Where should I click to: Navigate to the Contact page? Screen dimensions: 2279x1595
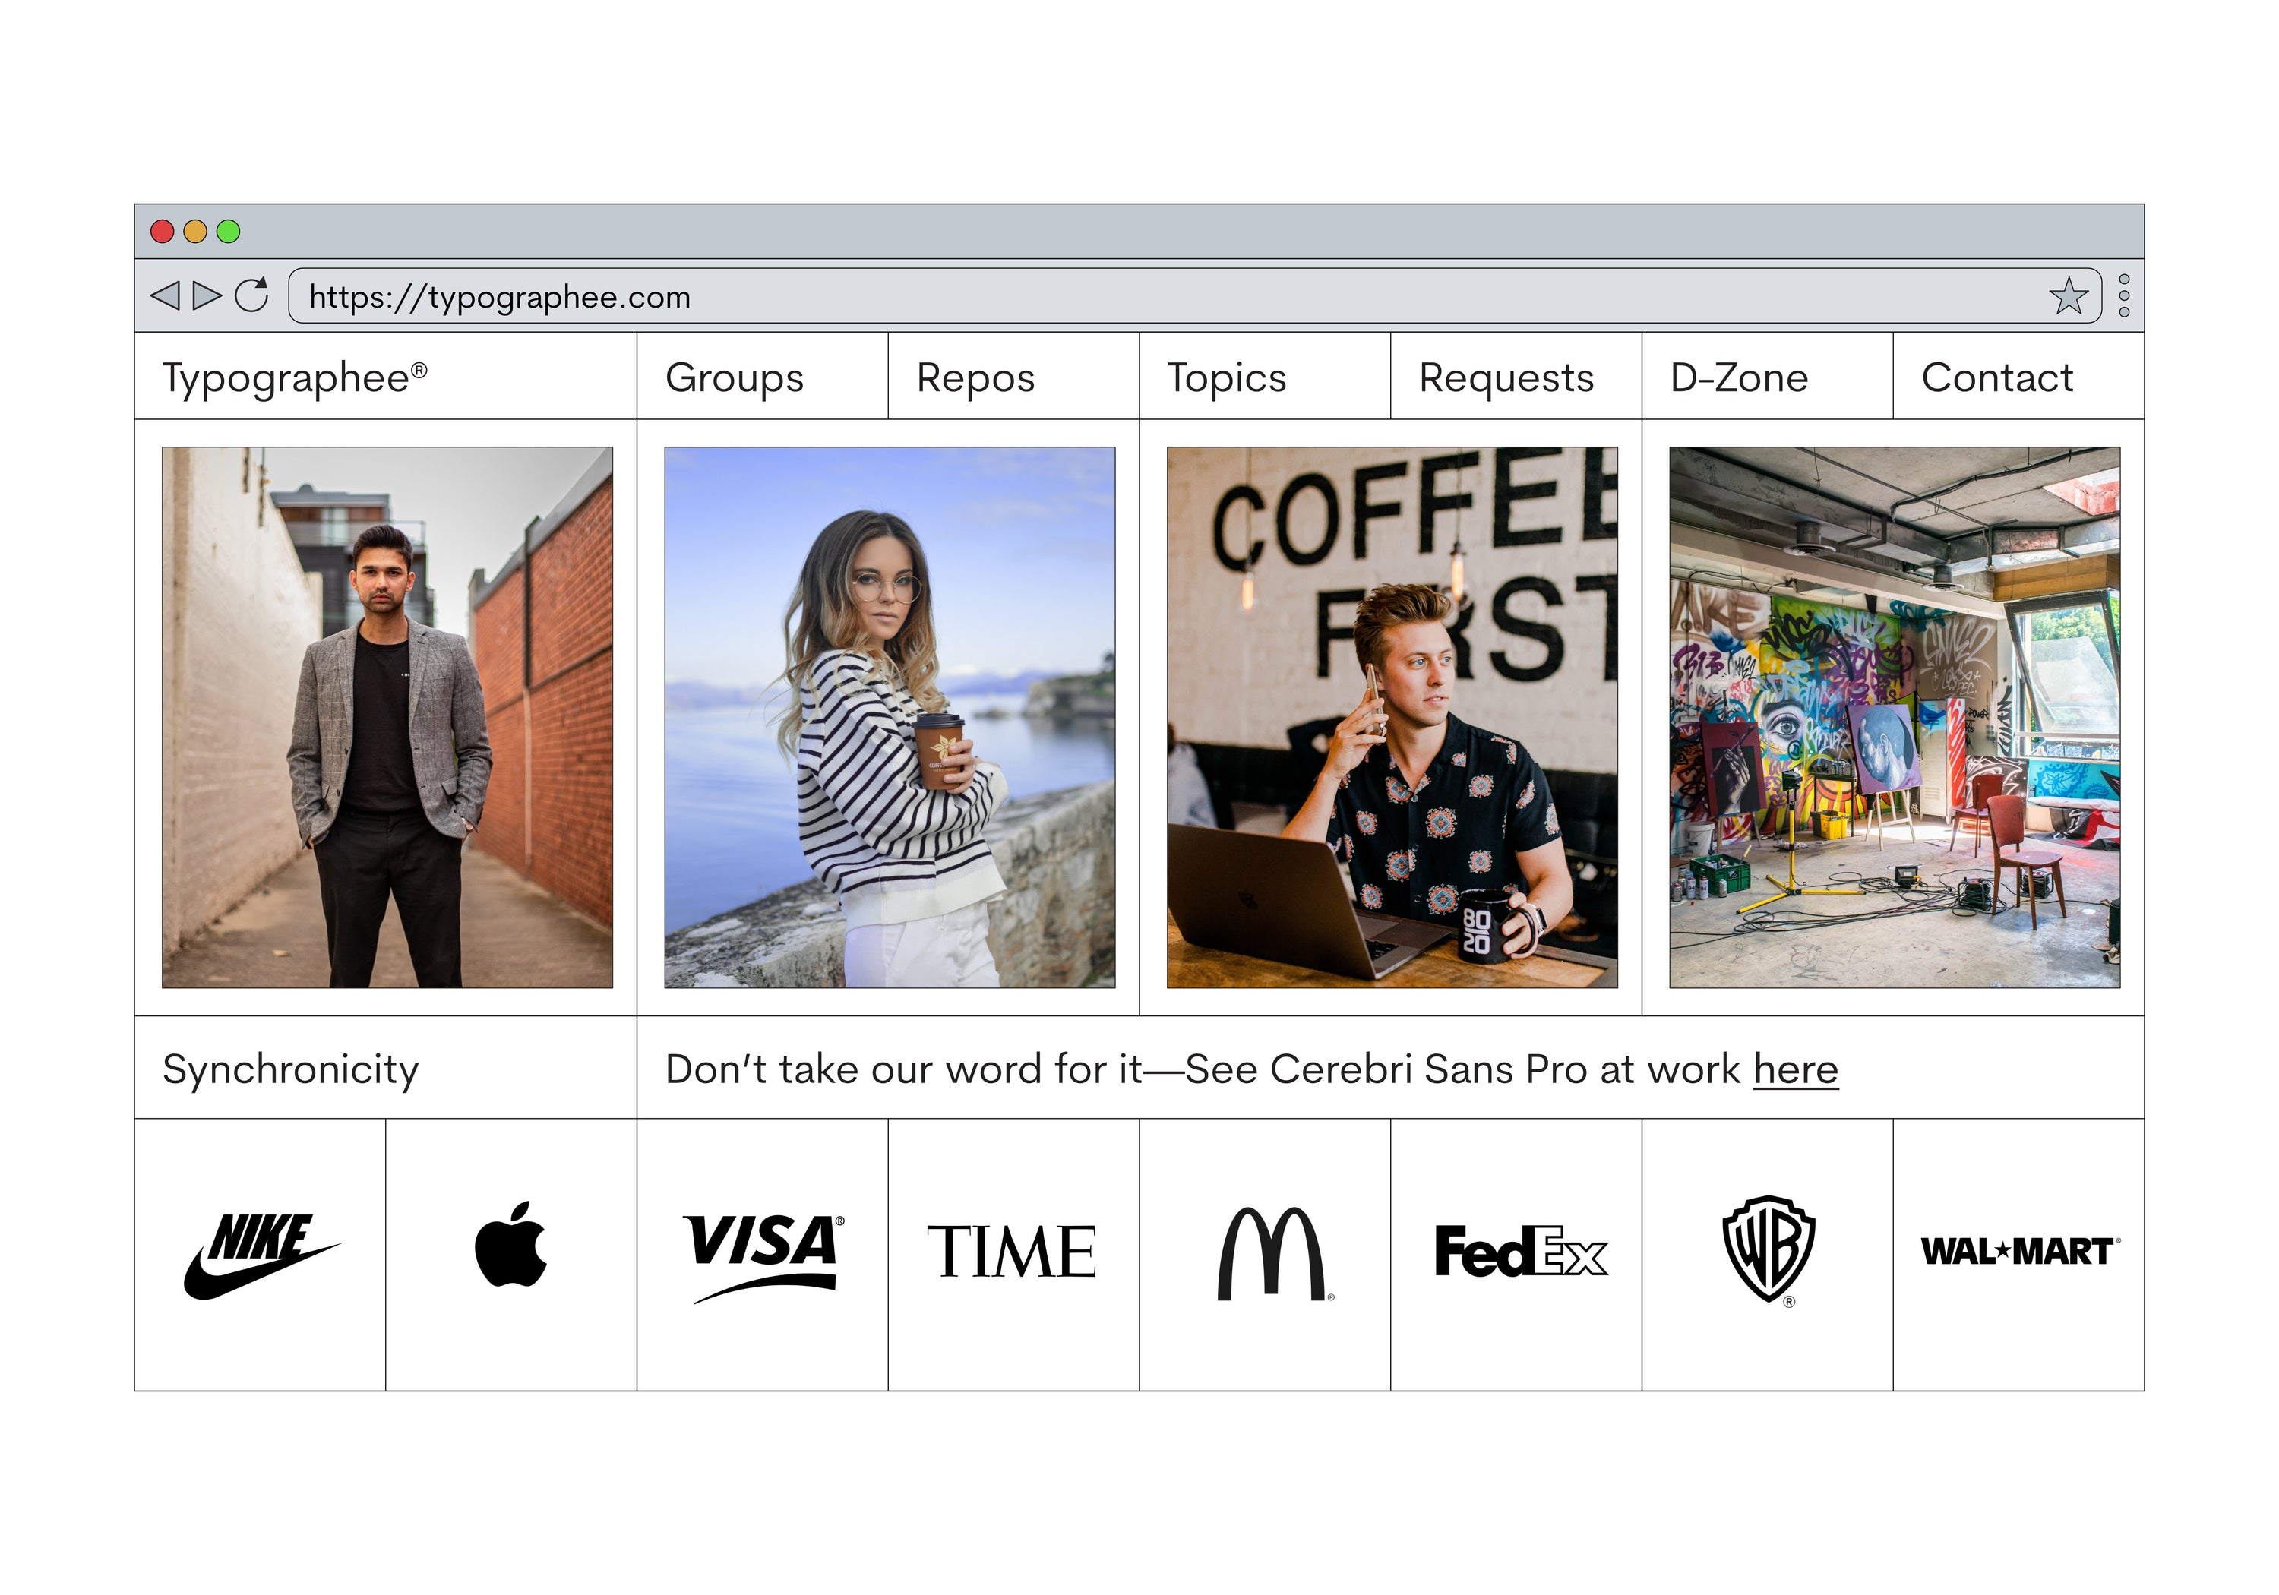point(1996,378)
